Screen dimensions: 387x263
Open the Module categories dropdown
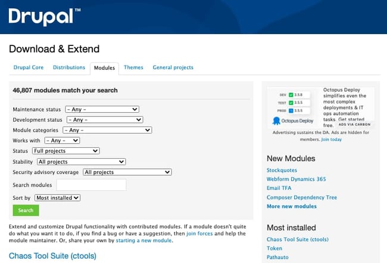click(107, 130)
